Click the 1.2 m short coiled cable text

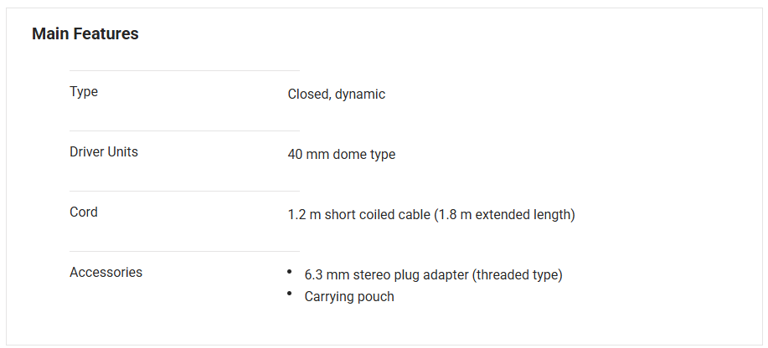(358, 215)
